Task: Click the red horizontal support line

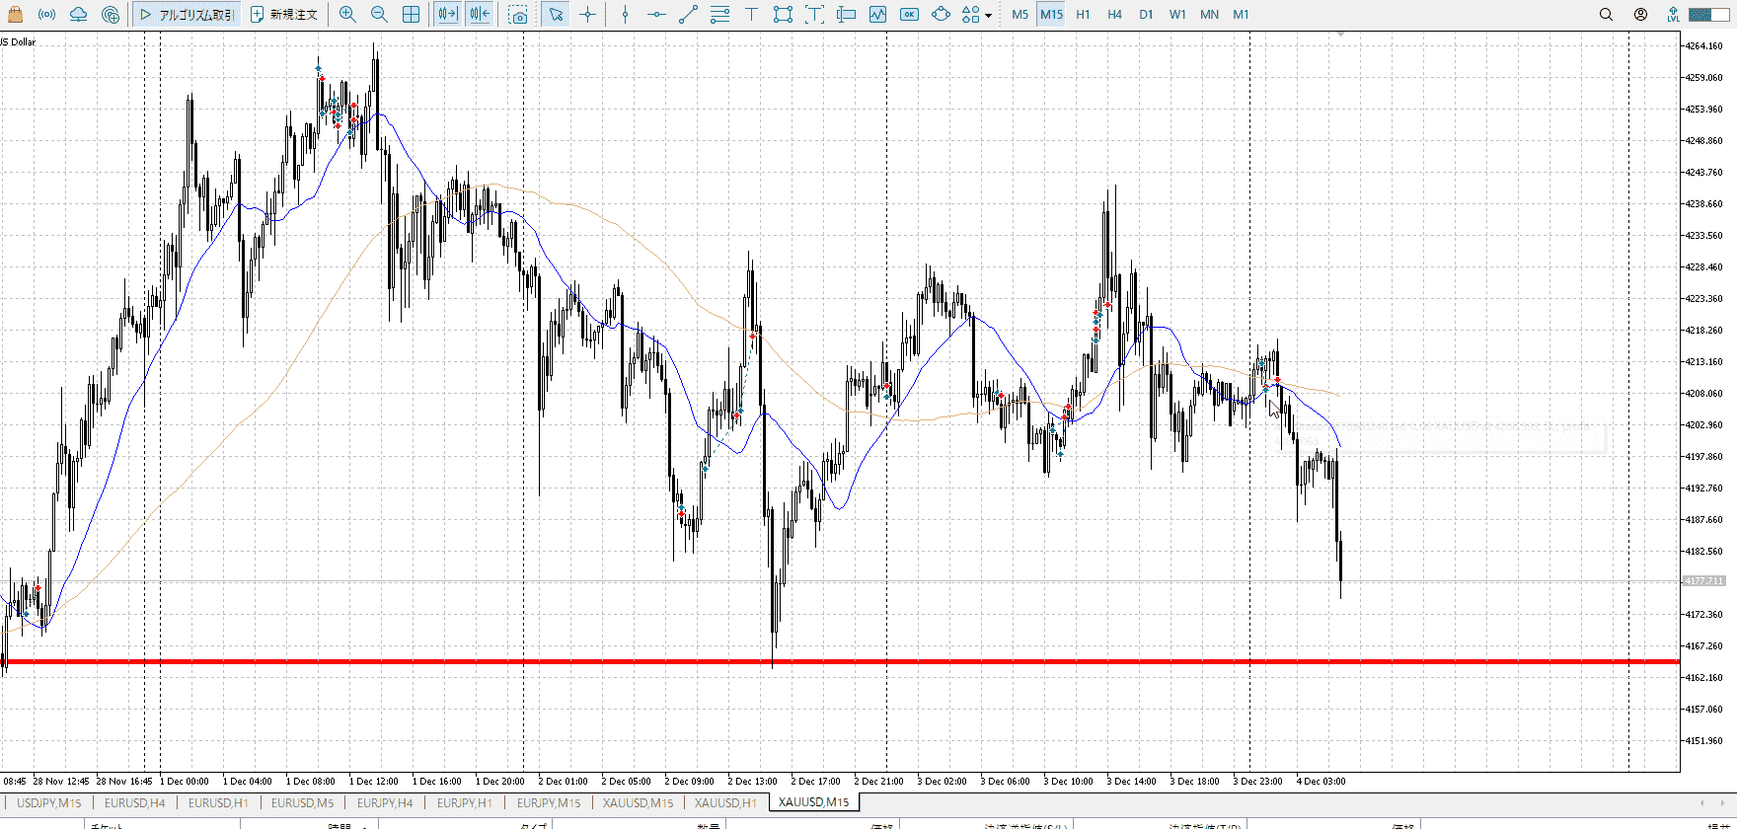Action: pos(987,661)
